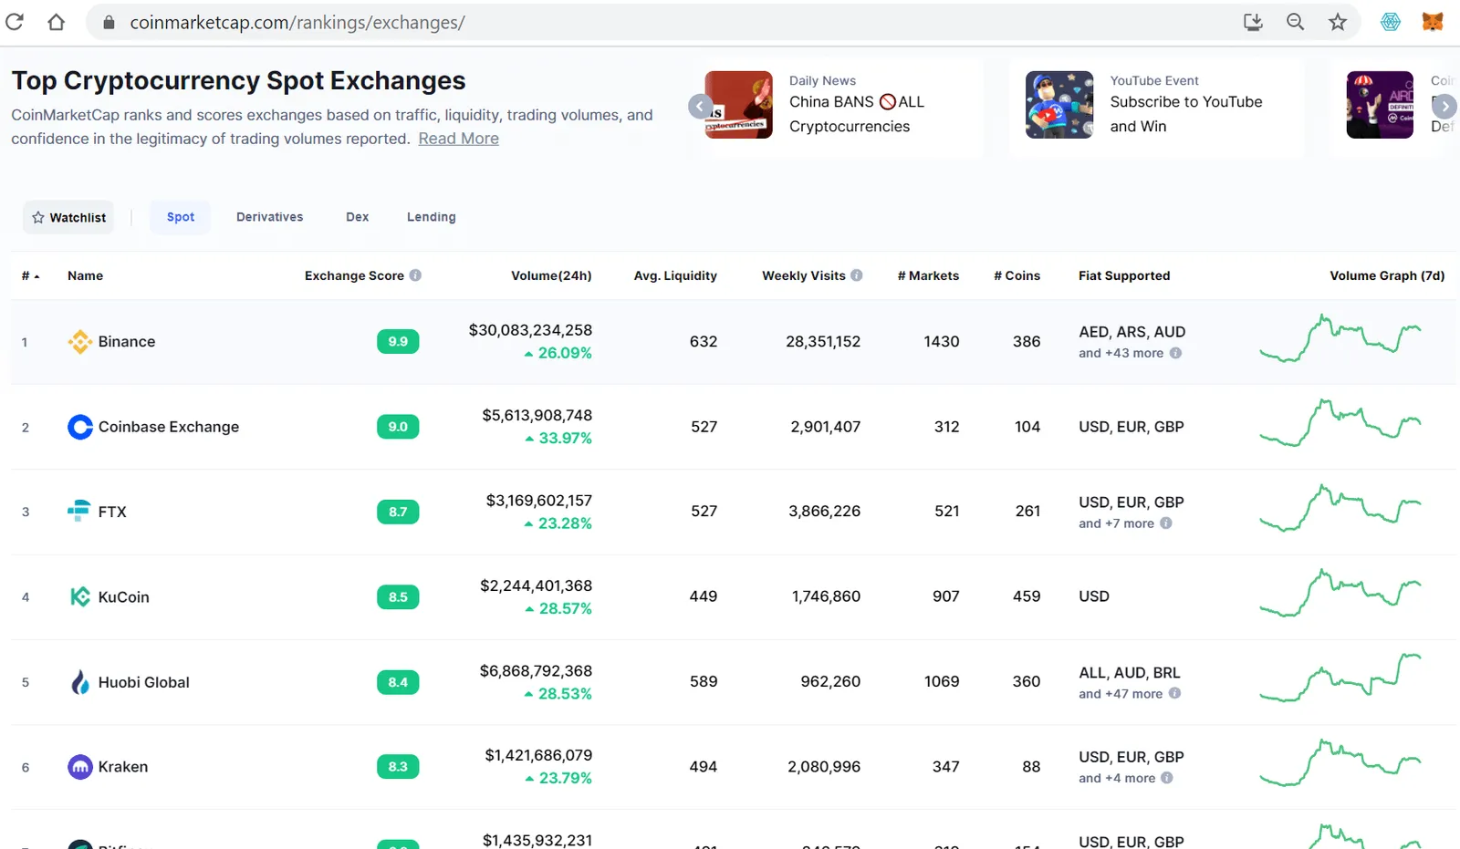
Task: Switch to the Lending tab
Action: coord(431,217)
